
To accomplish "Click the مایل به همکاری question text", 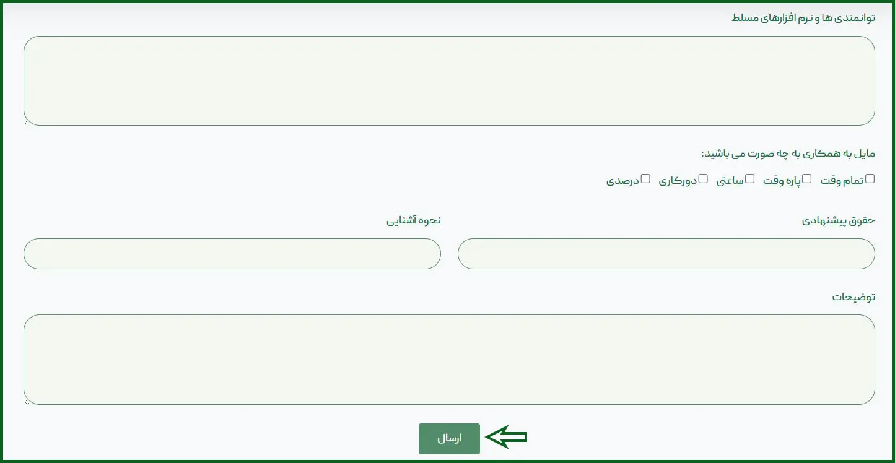I will point(788,153).
